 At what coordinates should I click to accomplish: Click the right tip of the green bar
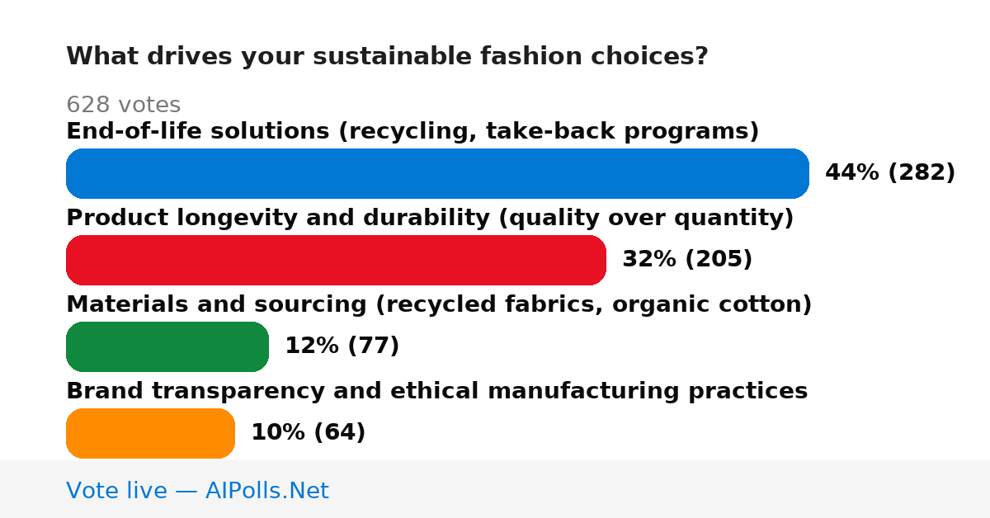tap(260, 346)
